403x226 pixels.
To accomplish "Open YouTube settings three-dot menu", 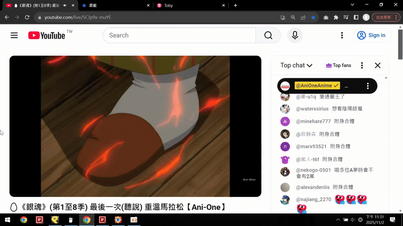I will (342, 35).
